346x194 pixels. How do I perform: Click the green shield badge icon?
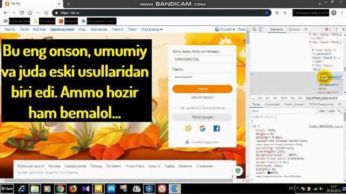[238, 170]
